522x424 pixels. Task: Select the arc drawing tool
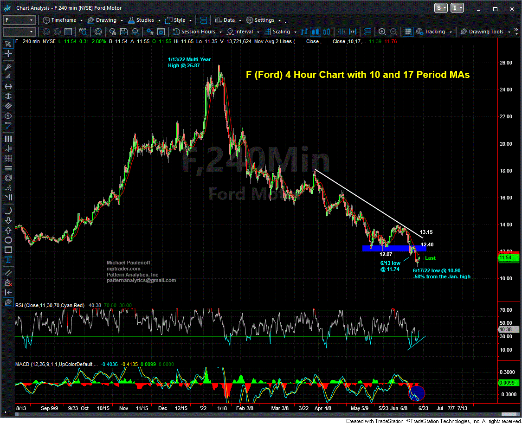[8, 211]
